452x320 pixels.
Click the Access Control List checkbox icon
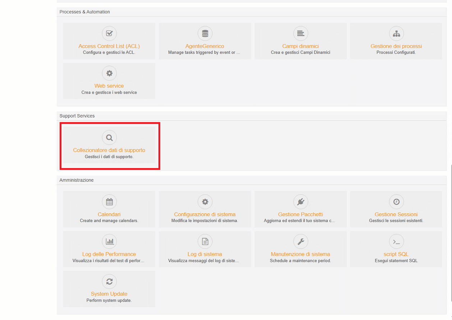click(109, 33)
